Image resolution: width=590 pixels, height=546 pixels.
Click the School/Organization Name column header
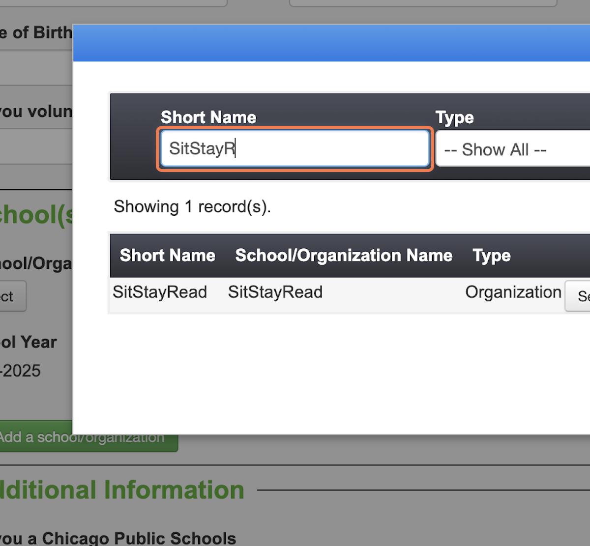[x=344, y=255]
